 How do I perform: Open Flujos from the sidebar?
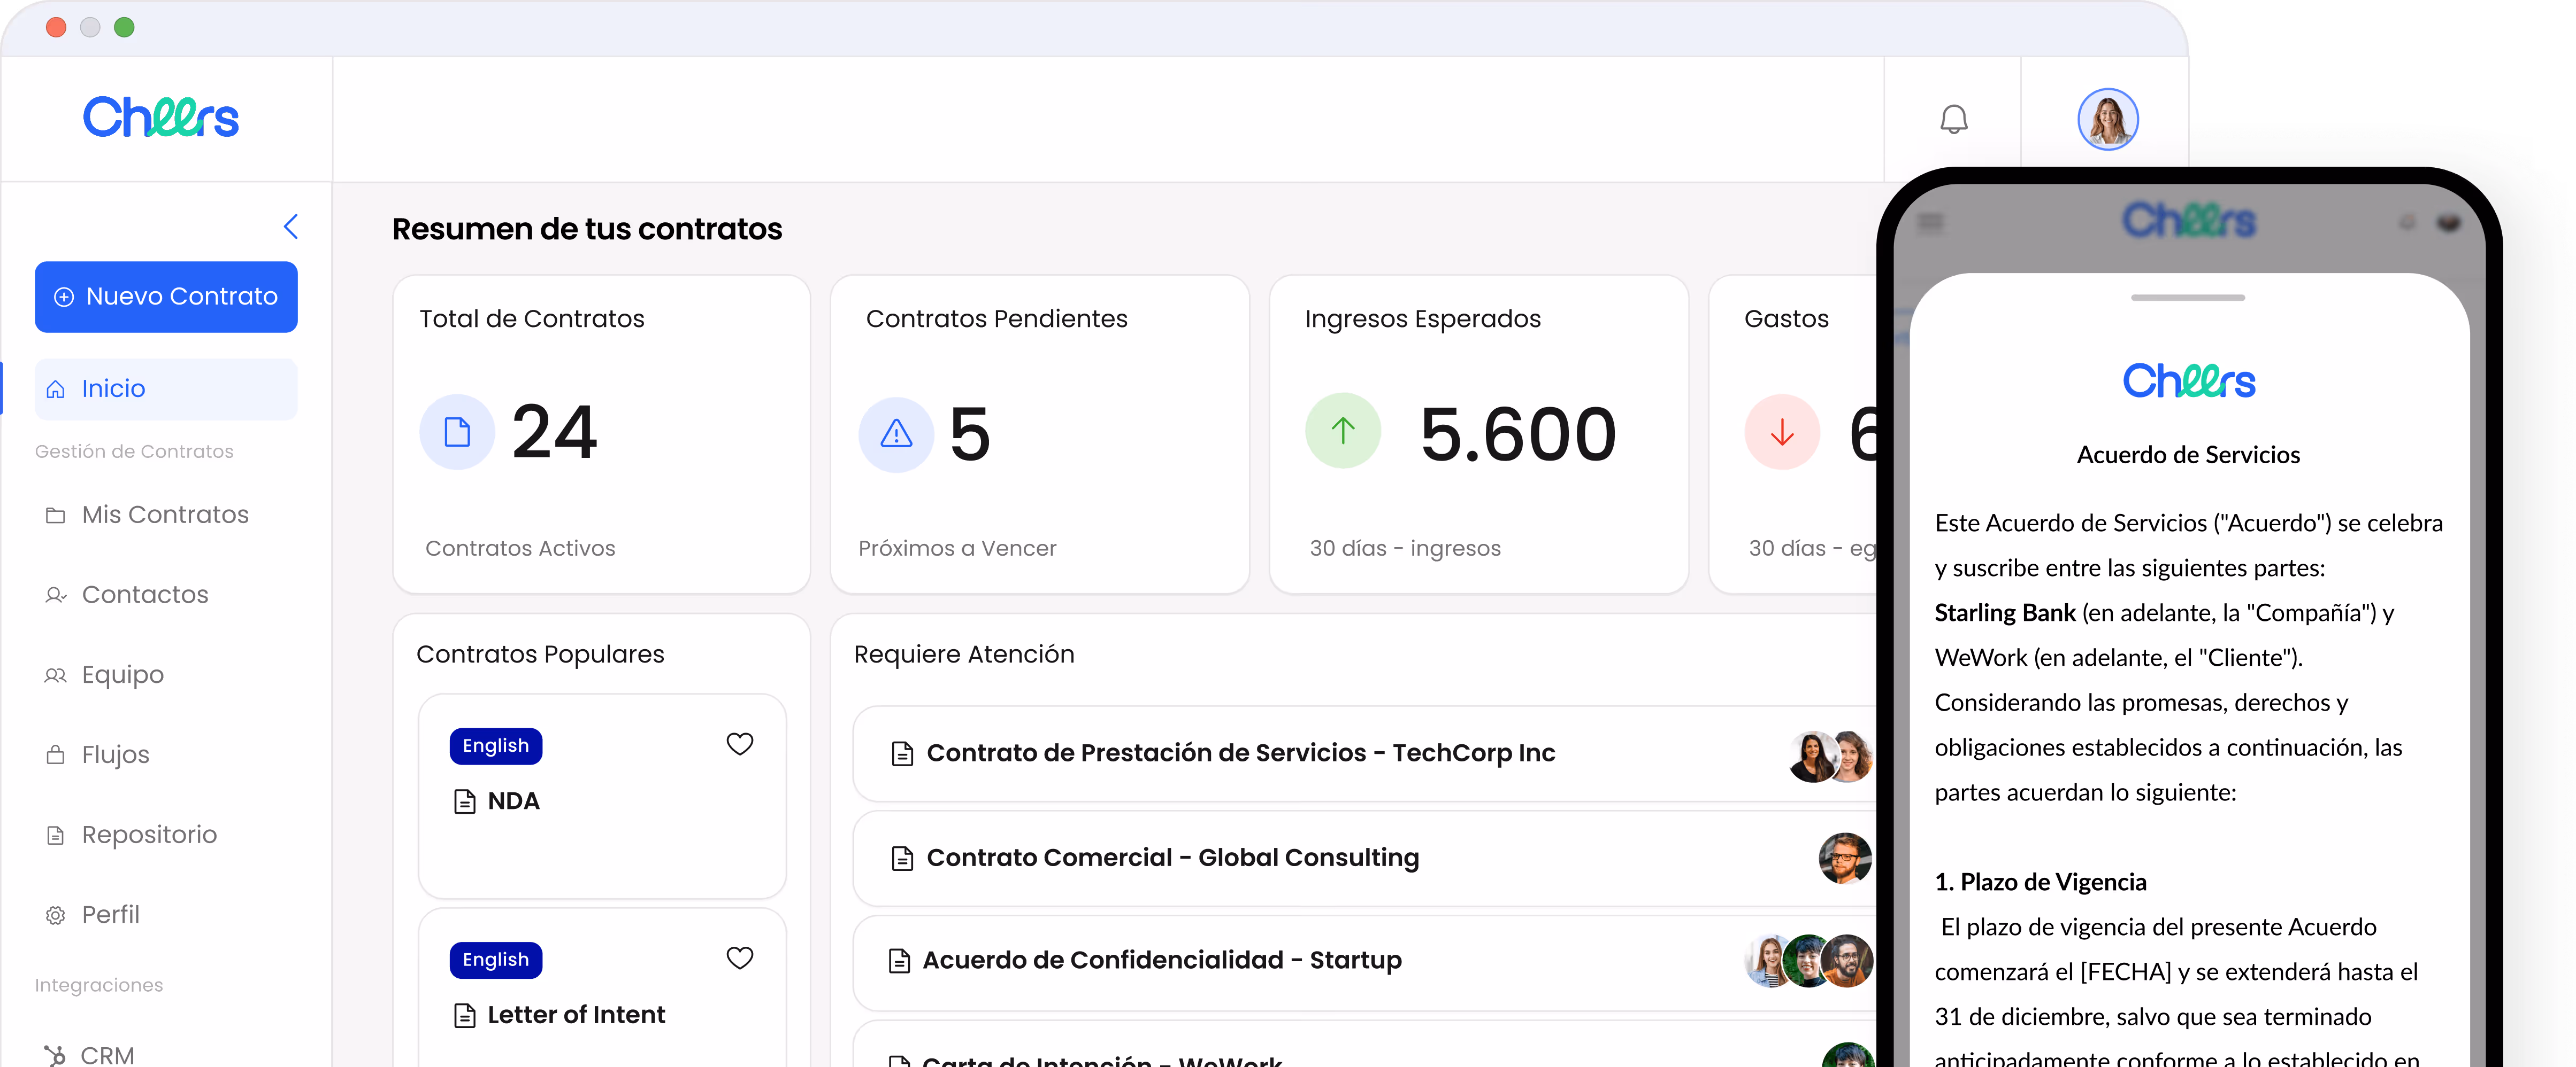[115, 754]
